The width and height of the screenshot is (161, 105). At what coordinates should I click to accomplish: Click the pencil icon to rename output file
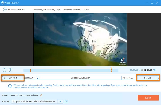coord(41,95)
